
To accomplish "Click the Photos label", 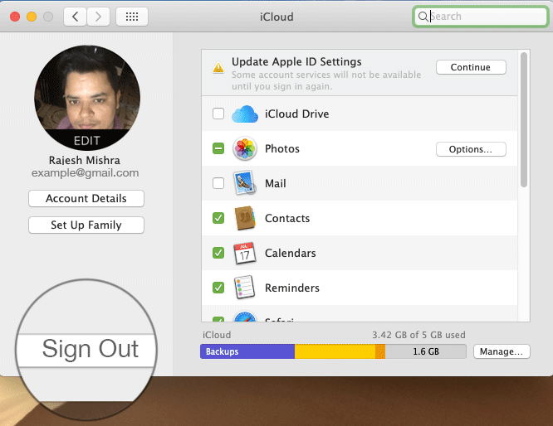I will click(282, 148).
